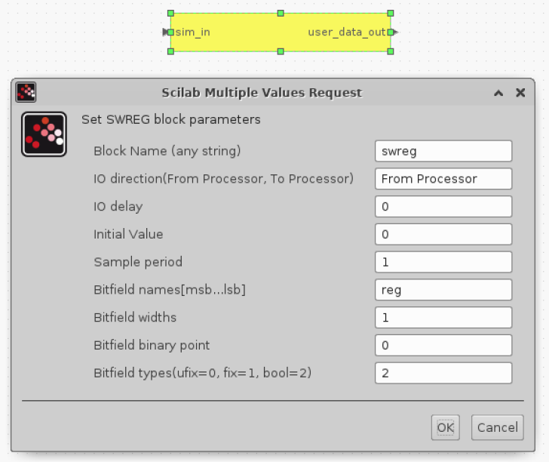Click the user_data_out output port label
Screen dimensions: 549x462
(347, 32)
